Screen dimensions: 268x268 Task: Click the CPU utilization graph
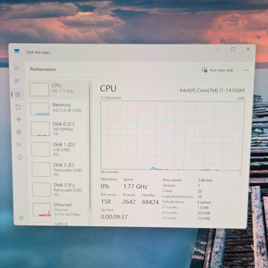(x=172, y=135)
